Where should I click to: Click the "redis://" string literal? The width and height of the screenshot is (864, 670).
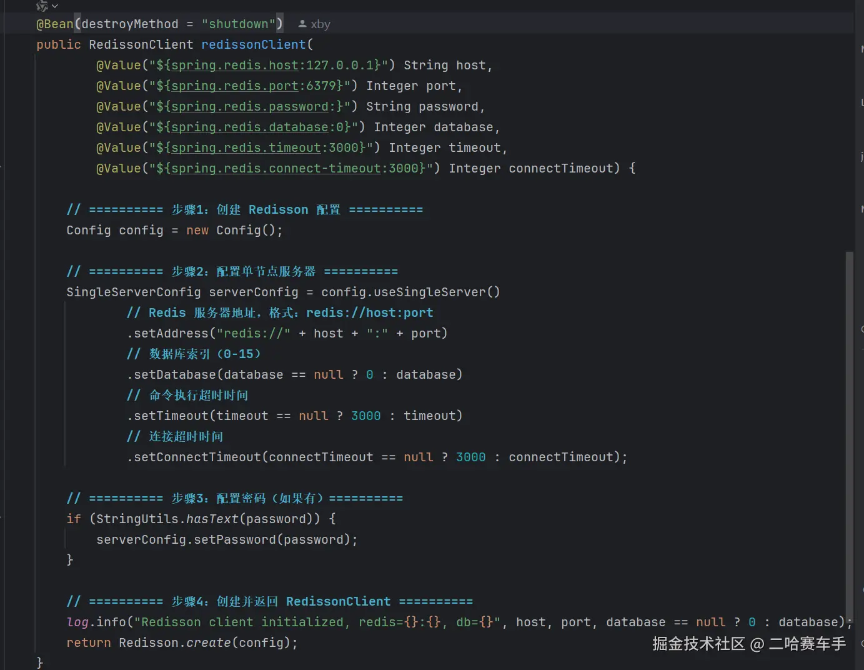(254, 333)
